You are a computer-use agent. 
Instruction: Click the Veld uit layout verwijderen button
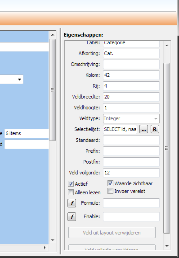(112, 233)
